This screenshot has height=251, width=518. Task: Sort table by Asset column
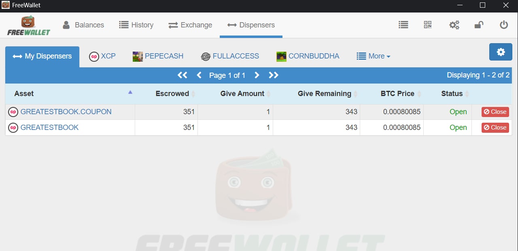pyautogui.click(x=70, y=94)
